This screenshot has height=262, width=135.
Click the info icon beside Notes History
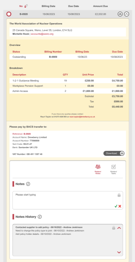pos(40,217)
